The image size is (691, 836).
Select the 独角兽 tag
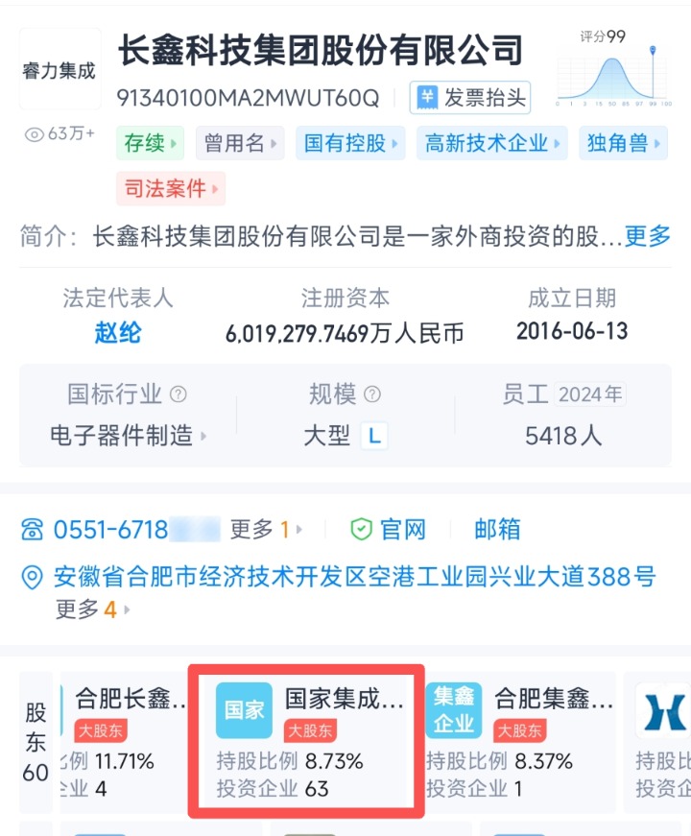pyautogui.click(x=623, y=143)
